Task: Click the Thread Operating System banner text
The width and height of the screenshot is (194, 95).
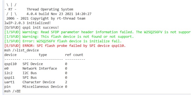Action: 50,9
